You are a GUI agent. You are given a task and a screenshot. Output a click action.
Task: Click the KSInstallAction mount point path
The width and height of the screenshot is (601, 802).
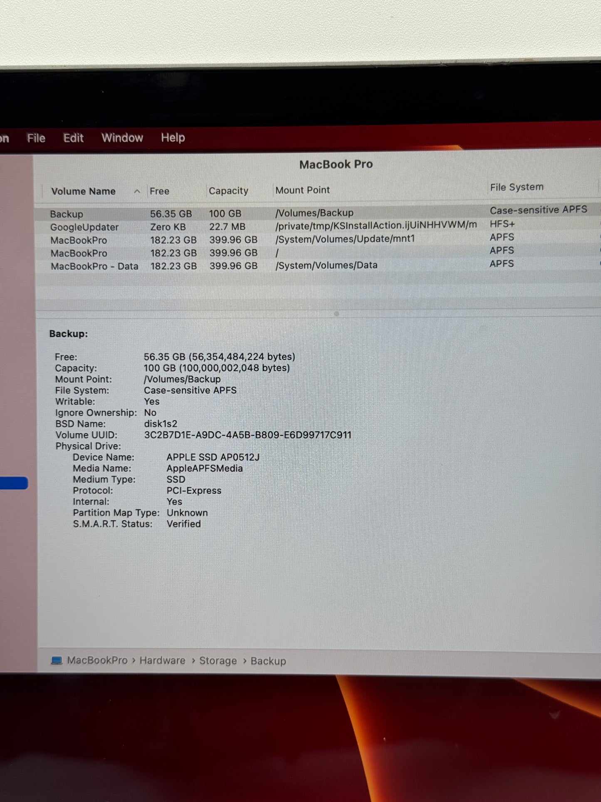376,225
